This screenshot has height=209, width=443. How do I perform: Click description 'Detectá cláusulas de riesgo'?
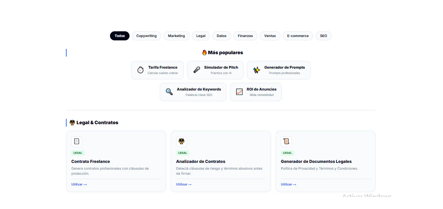point(219,171)
